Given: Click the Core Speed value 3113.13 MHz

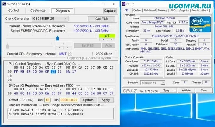Looking at the screenshot, I should (151, 61).
